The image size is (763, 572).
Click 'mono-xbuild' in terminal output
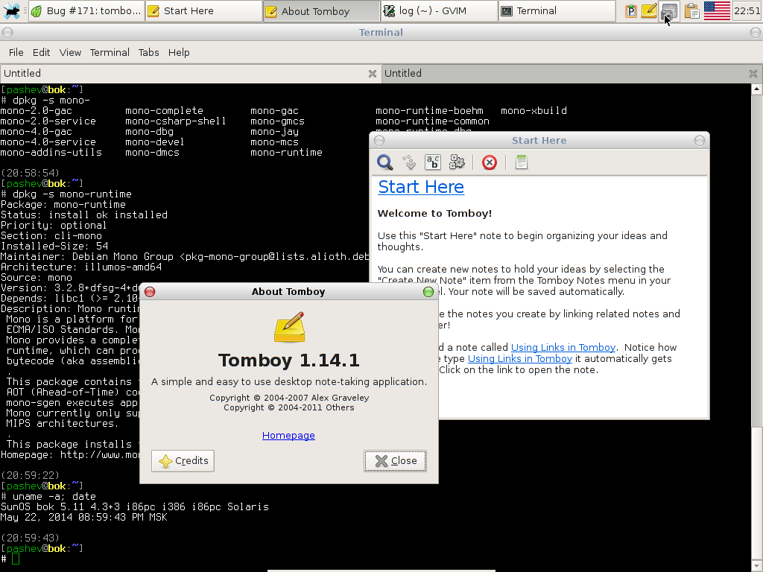(x=534, y=111)
